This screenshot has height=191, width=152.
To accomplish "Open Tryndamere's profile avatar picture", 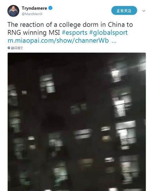I will (13, 11).
